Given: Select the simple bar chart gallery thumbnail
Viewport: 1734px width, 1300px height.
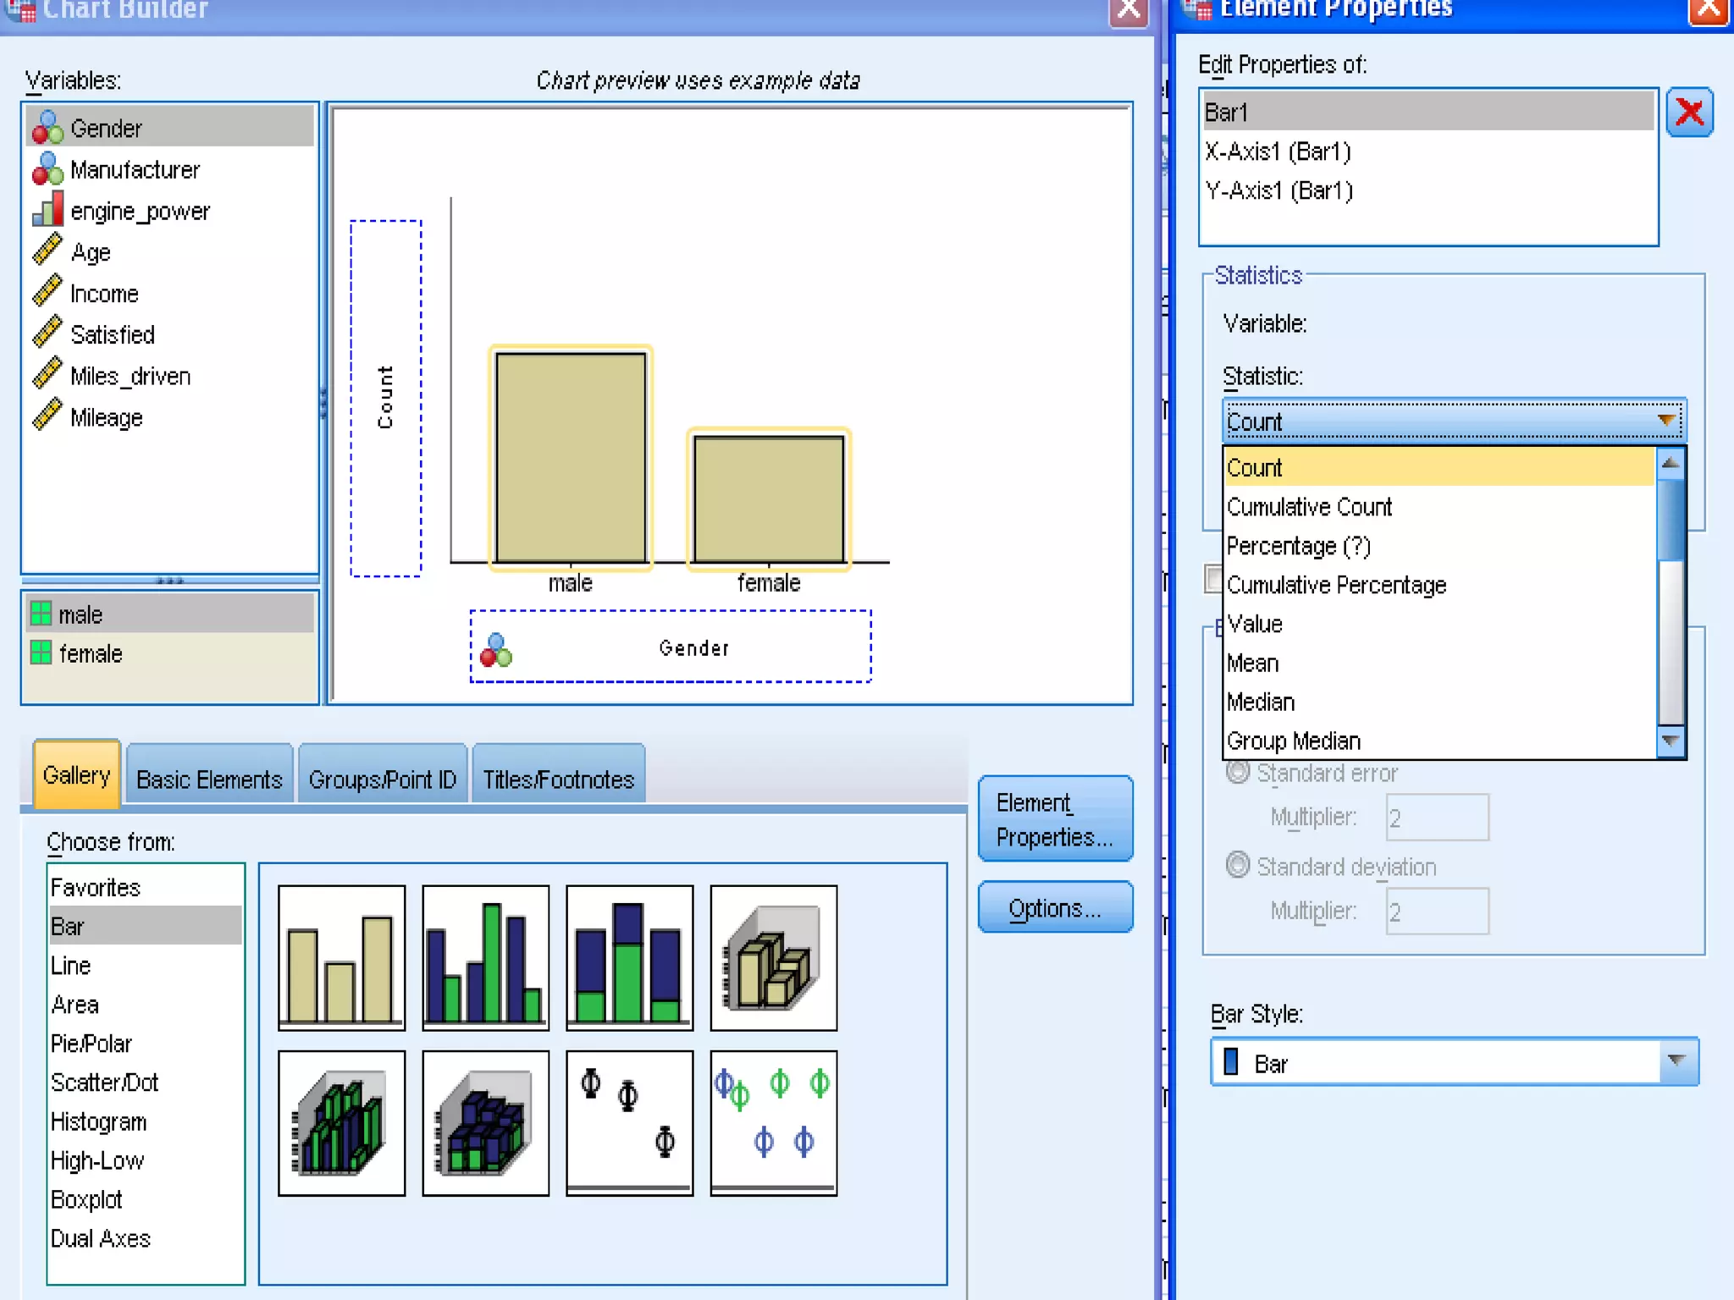Looking at the screenshot, I should [341, 957].
